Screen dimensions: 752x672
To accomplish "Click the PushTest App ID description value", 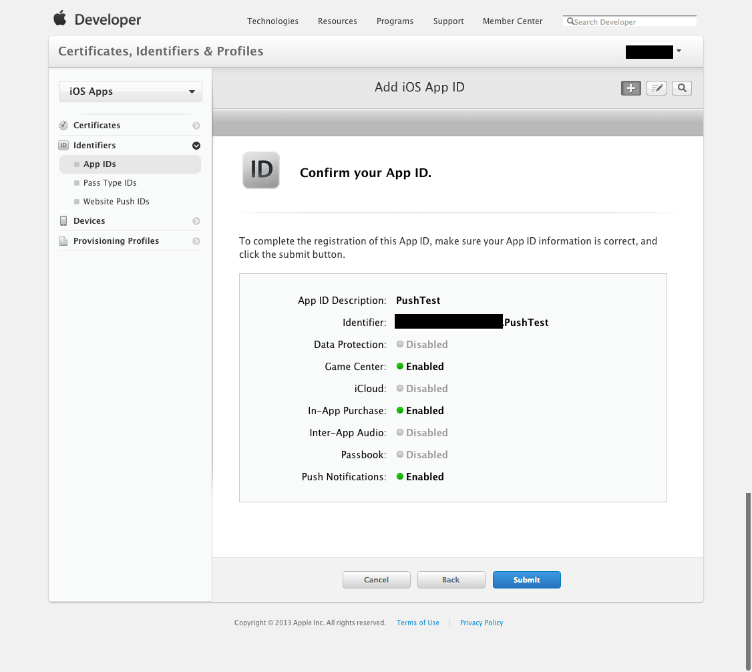I will (x=417, y=301).
